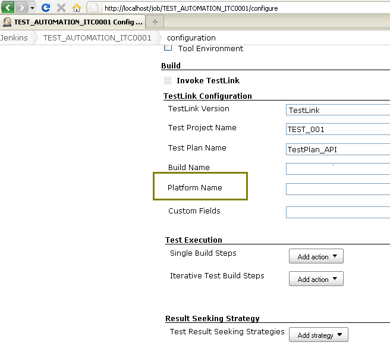The height and width of the screenshot is (361, 390).
Task: Click the page icon beside the URL
Action: [x=94, y=8]
